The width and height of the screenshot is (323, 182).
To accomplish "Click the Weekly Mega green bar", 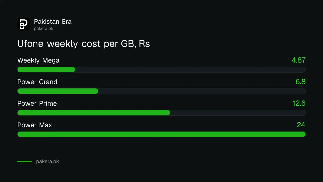I will (x=46, y=70).
